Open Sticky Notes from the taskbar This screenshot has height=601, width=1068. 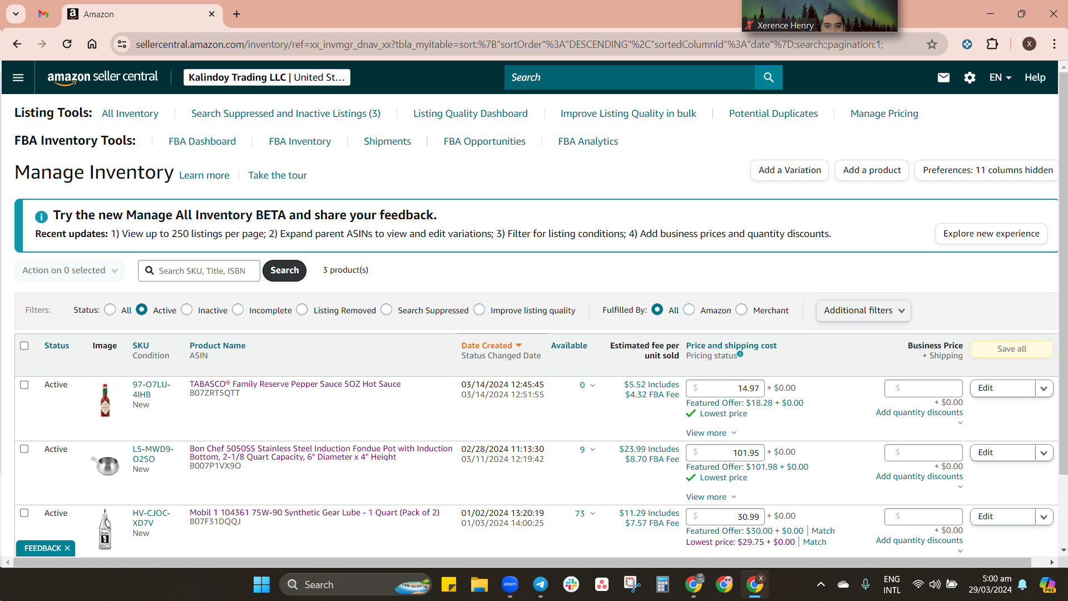coord(448,584)
